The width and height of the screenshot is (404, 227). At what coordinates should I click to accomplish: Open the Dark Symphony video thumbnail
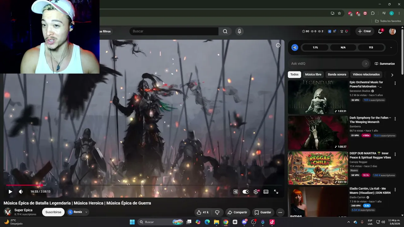point(318,133)
